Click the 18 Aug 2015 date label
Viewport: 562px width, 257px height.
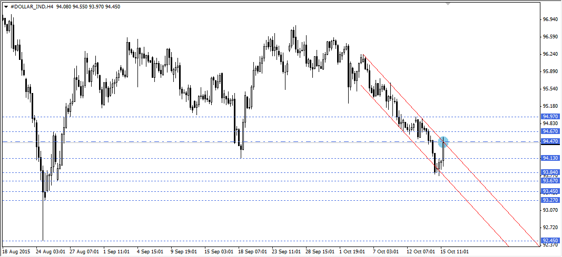tap(17, 252)
